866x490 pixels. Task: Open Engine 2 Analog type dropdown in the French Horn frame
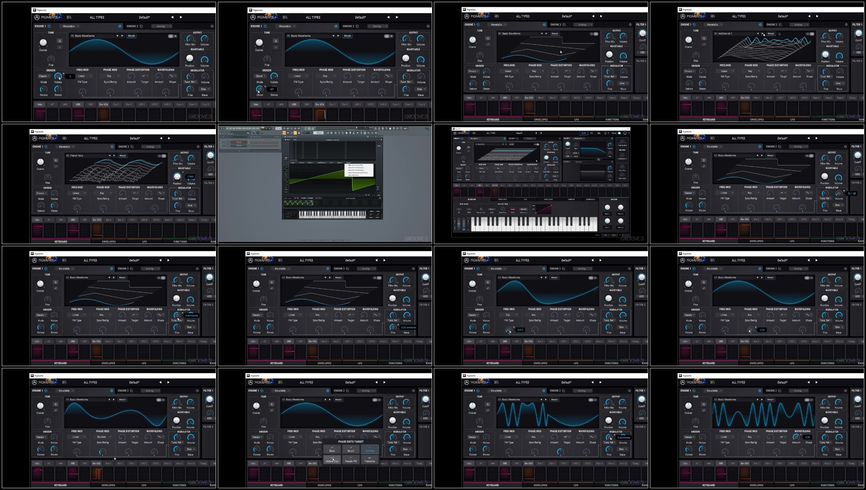150,147
